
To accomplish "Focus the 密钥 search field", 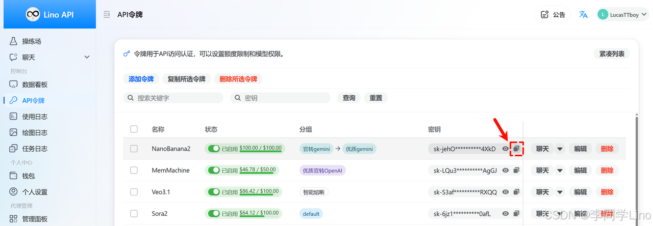I will (281, 98).
